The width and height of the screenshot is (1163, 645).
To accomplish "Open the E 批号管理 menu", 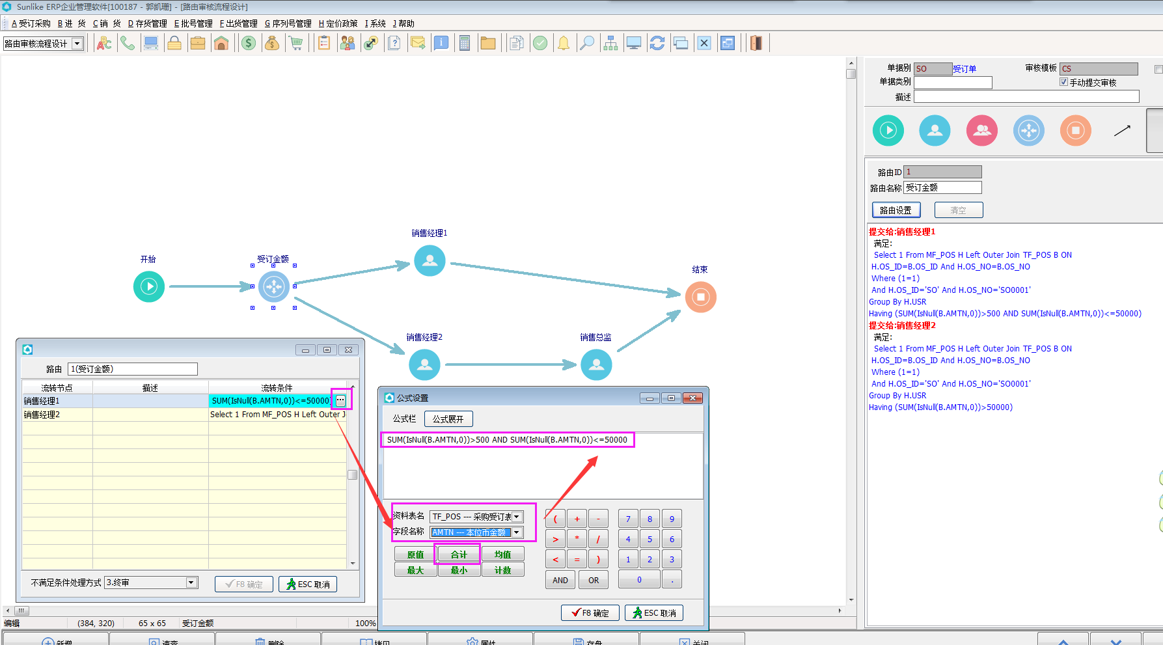I will (x=193, y=23).
